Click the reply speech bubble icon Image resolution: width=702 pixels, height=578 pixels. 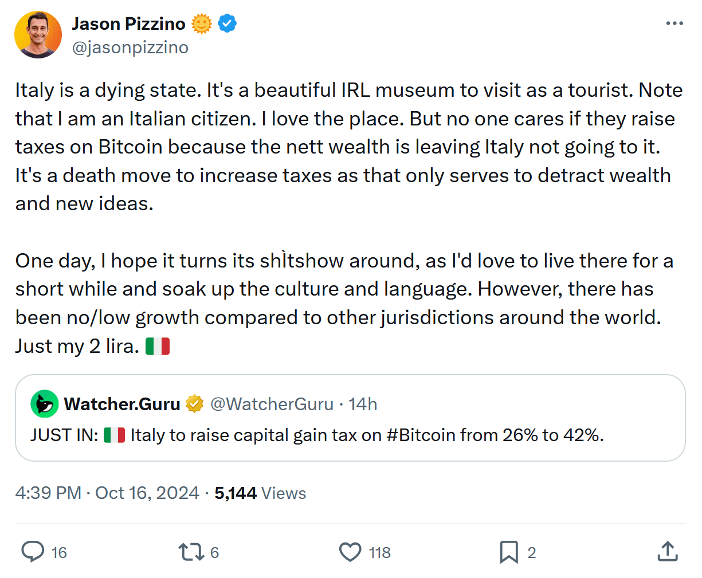tap(33, 552)
